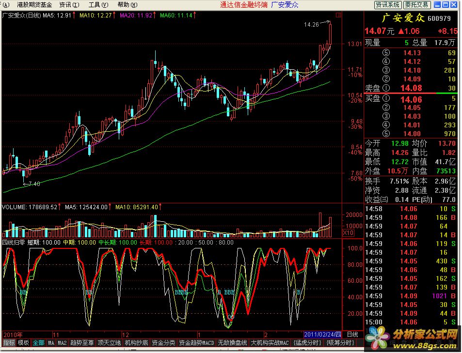Screen dimensions: 462x353
Task: Click the VOLUME: 178689.52 label
Action: tap(30, 207)
